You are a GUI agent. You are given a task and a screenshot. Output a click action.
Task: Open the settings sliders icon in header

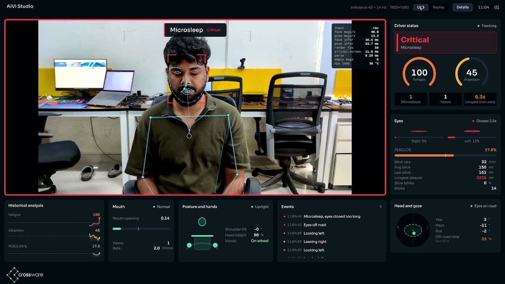coord(496,7)
